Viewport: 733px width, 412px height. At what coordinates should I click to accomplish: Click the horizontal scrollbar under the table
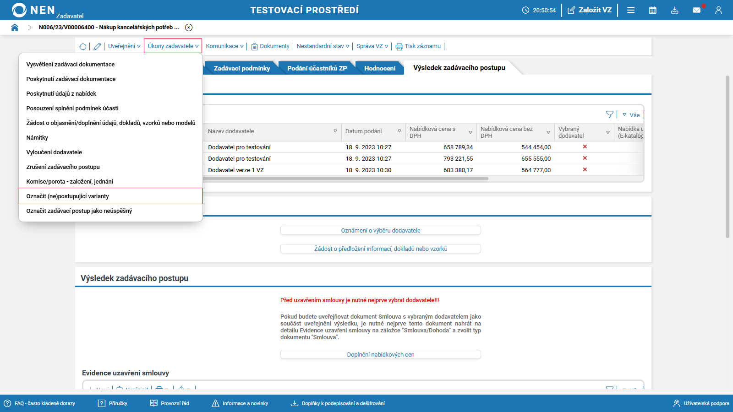[x=344, y=179]
